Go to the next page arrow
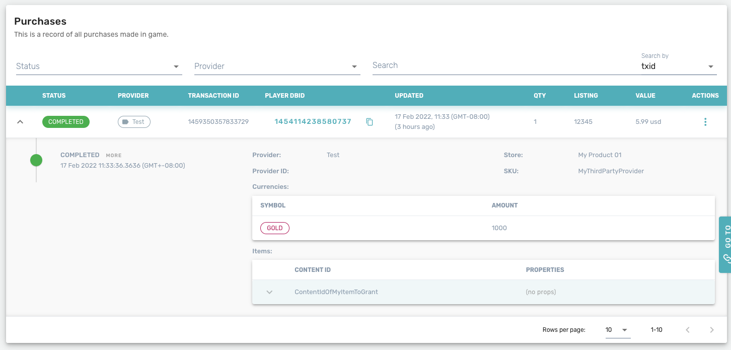This screenshot has height=350, width=731. tap(711, 330)
